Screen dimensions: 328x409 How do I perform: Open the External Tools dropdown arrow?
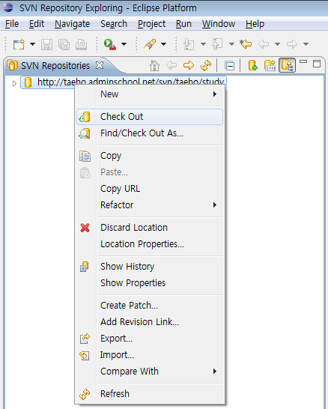[x=124, y=44]
